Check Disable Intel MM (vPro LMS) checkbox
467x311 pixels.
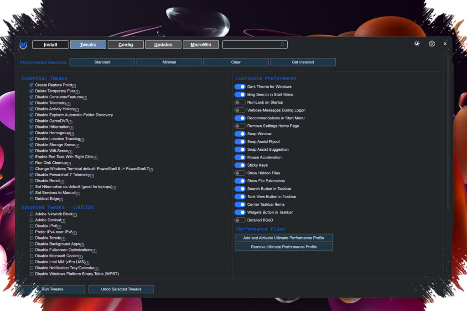(31, 262)
